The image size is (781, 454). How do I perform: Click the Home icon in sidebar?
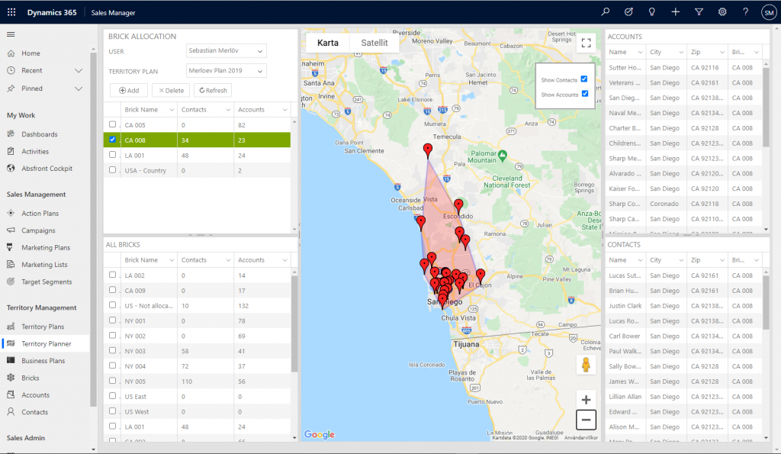[x=11, y=53]
